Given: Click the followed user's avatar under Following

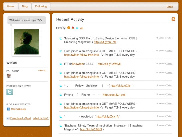Looking at the screenshot, I should point(9,76).
